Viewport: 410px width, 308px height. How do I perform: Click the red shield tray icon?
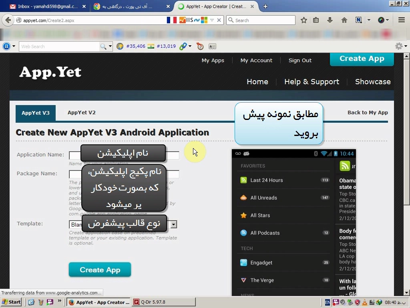(357, 302)
